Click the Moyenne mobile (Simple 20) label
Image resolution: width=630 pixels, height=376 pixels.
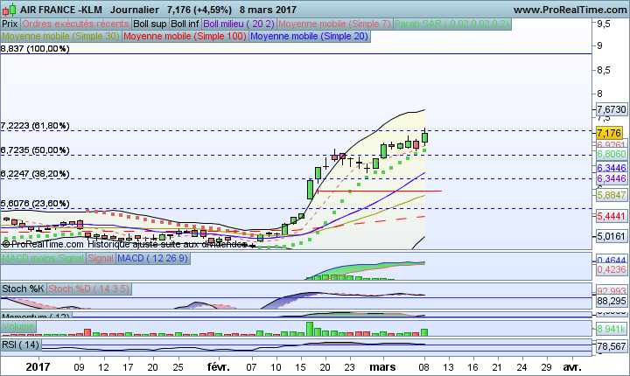point(309,36)
